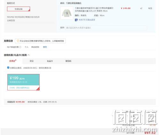
Task: Open the sweatshirt product thumbnail
Action: [67, 13]
